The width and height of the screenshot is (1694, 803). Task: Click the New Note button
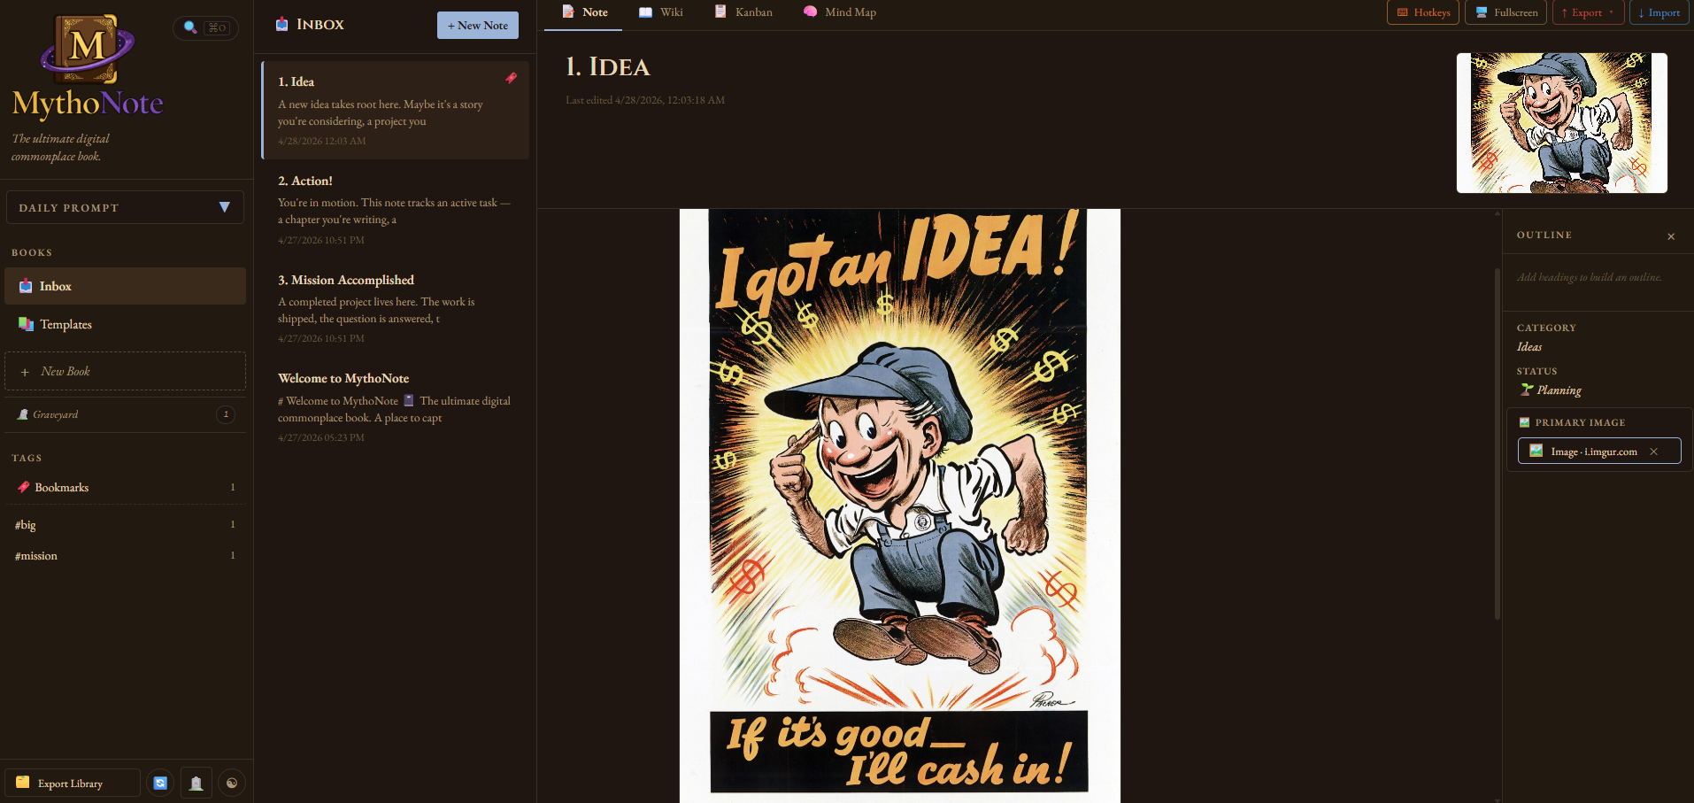[x=478, y=26]
